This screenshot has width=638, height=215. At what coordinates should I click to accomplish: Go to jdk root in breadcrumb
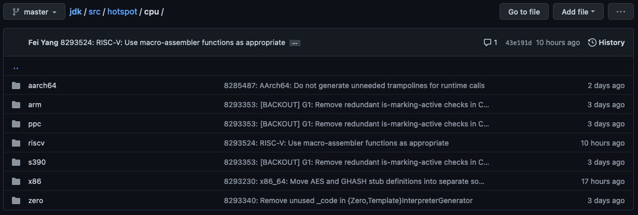pos(75,11)
